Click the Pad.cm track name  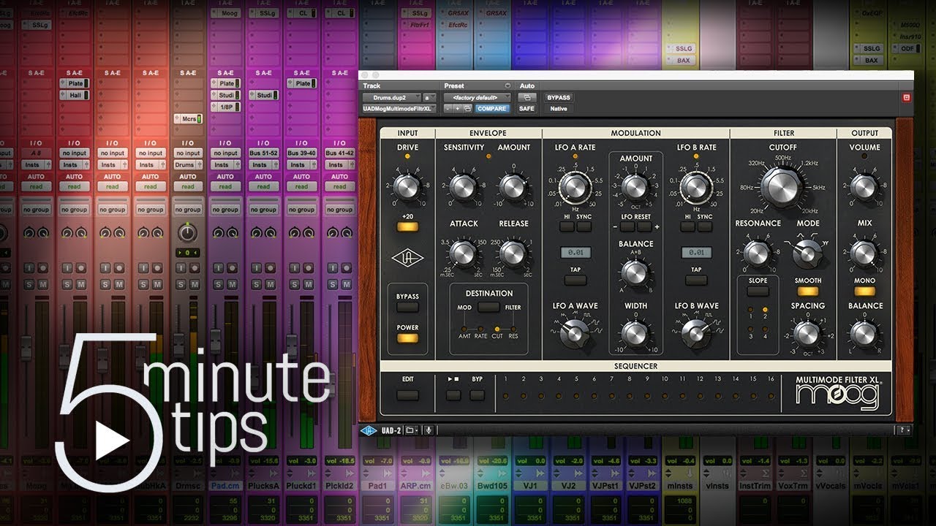226,485
